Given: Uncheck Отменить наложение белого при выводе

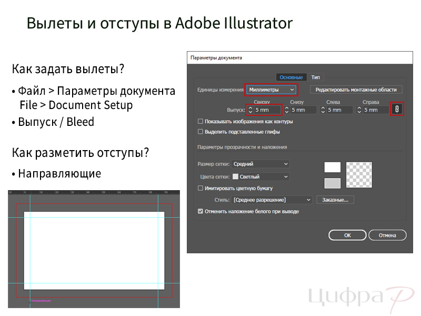Looking at the screenshot, I should 201,211.
